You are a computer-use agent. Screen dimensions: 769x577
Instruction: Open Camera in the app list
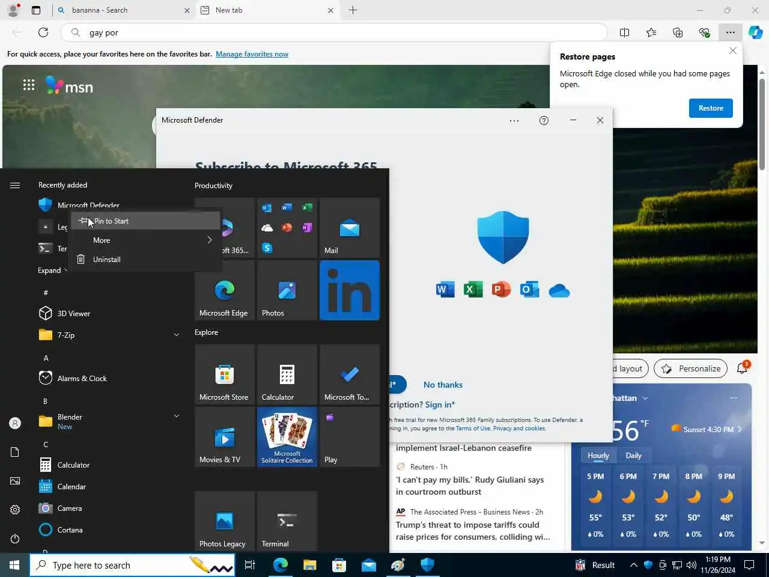click(x=108, y=508)
